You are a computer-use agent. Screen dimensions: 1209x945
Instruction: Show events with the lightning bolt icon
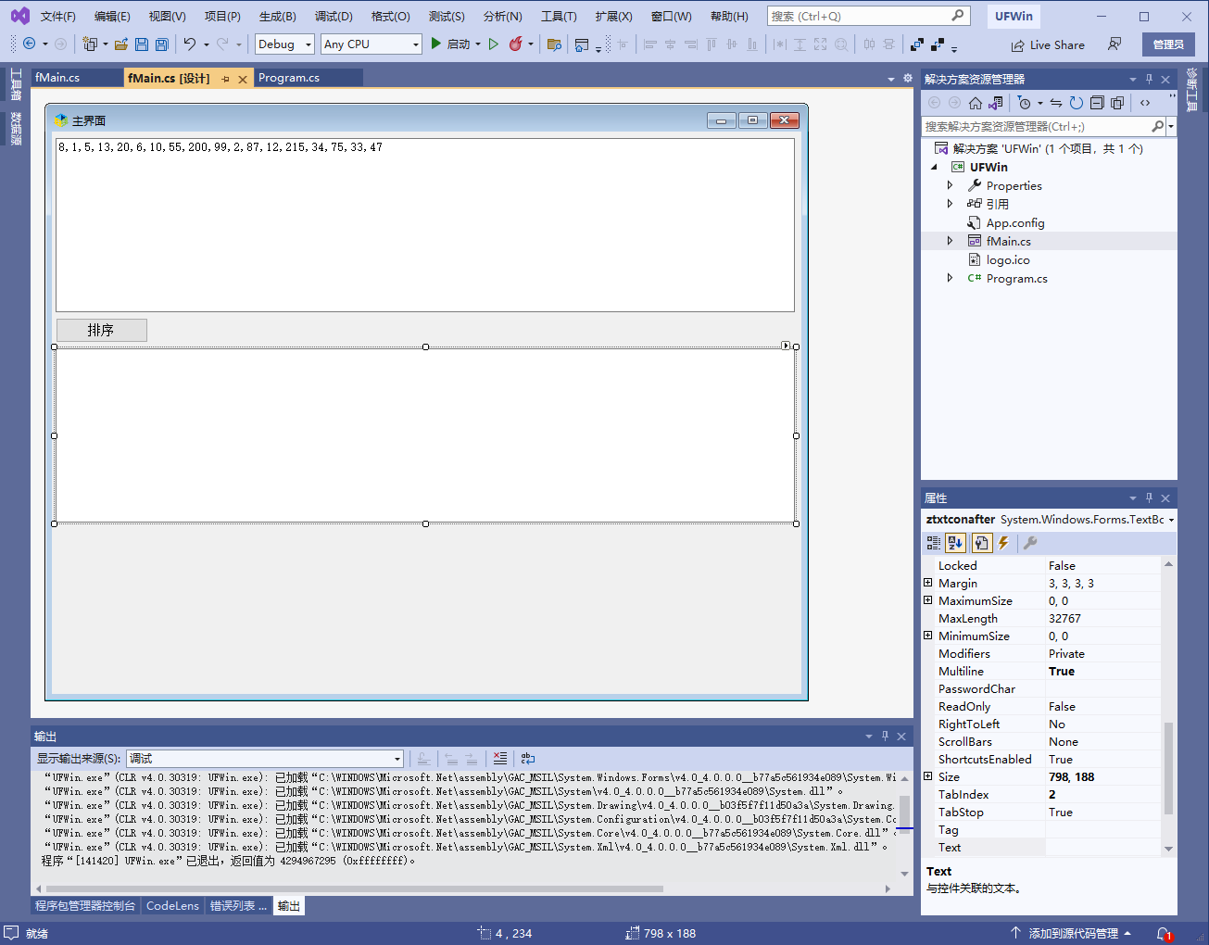pyautogui.click(x=1003, y=543)
